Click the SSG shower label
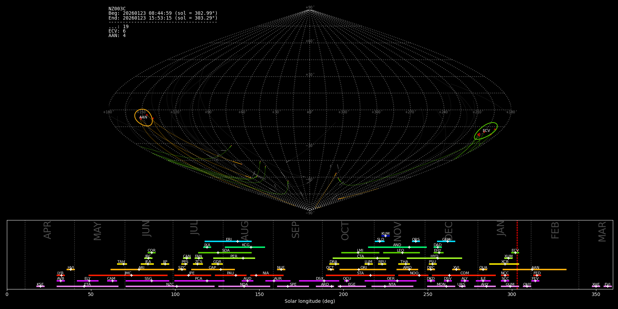The image size is (618, 309). [148, 279]
